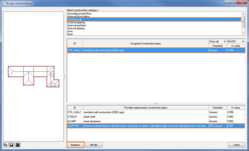Click the Replace button
The width and height of the screenshot is (249, 151).
coord(75,145)
